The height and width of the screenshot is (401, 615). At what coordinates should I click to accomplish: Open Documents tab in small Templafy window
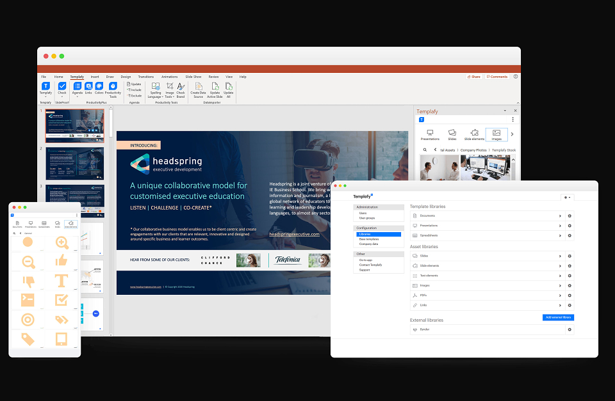(17, 224)
